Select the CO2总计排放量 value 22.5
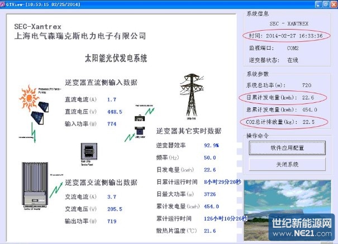 coord(307,121)
